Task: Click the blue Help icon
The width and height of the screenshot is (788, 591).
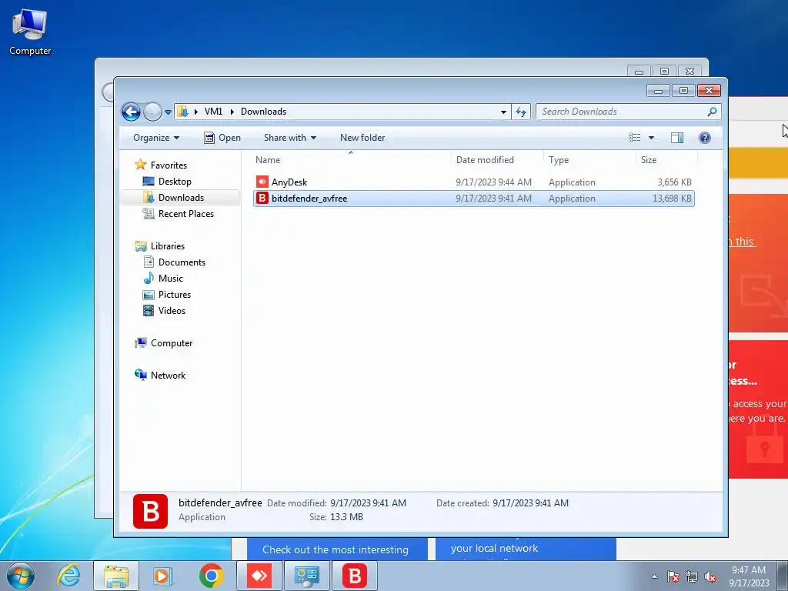Action: pyautogui.click(x=705, y=138)
